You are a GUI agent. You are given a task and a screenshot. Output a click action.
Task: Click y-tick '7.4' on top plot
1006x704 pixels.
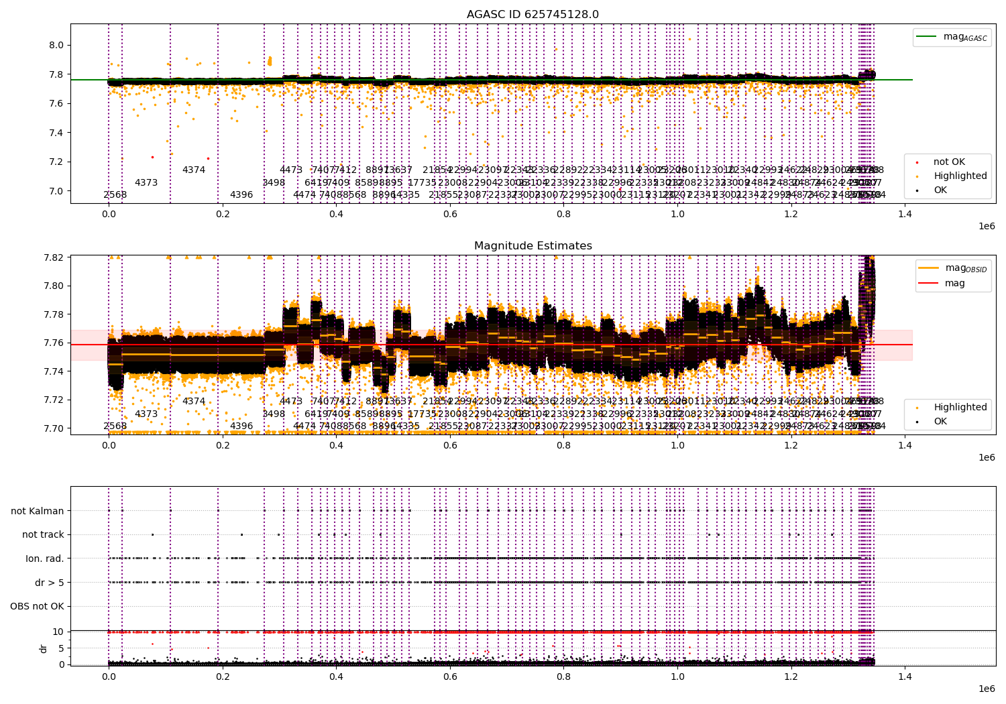(56, 133)
